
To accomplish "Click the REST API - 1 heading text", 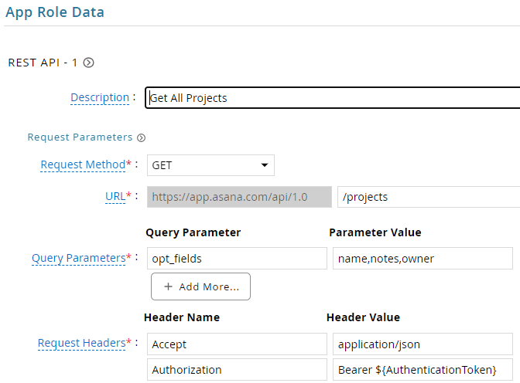I will 43,63.
